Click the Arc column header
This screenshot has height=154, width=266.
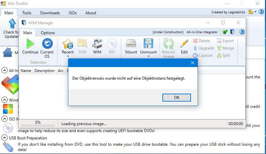click(60, 71)
